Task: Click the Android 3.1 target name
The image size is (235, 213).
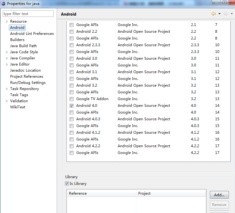Action: coord(87,72)
